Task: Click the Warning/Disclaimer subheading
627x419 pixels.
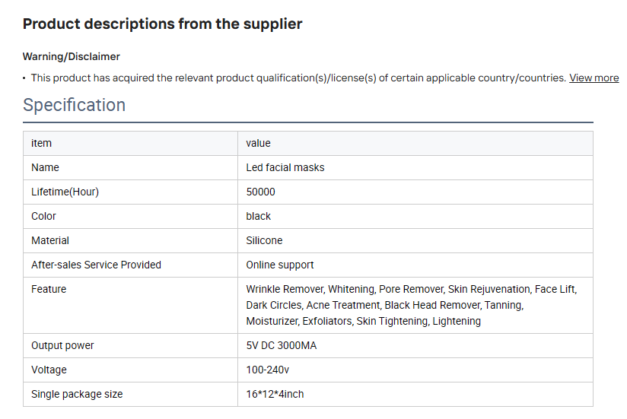Action: 72,57
